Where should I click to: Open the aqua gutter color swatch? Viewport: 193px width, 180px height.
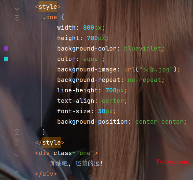click(x=6, y=59)
